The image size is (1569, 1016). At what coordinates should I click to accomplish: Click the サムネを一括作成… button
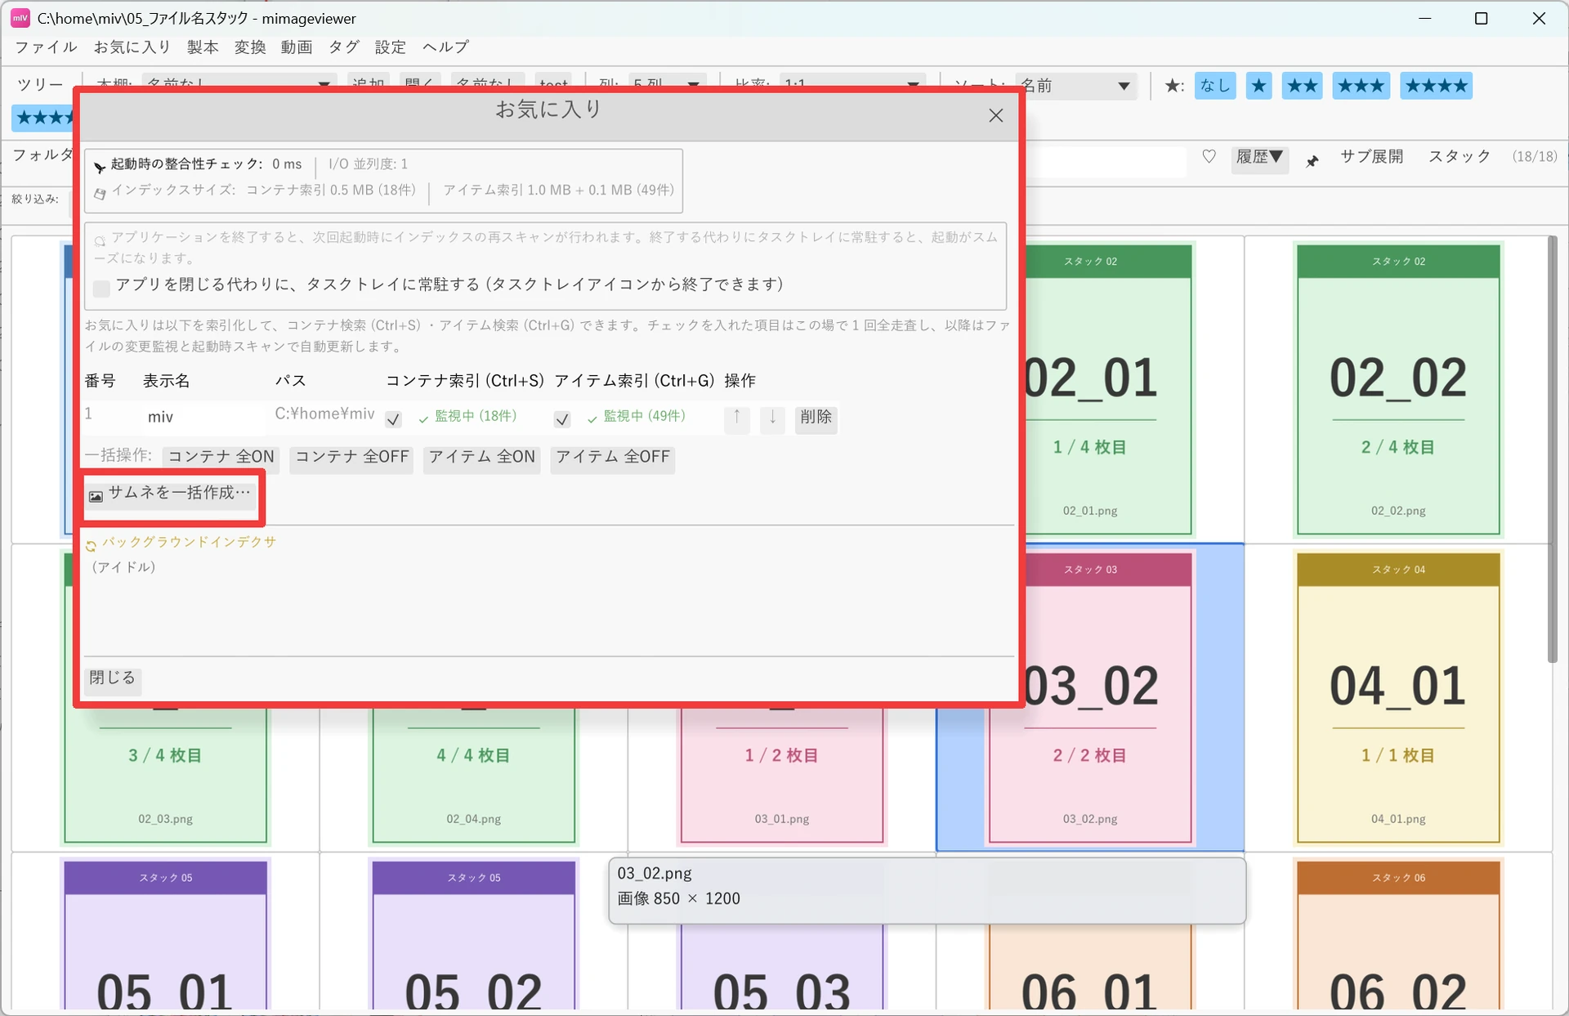pos(172,494)
